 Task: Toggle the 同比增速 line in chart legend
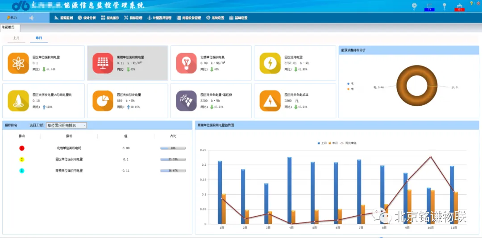(348, 143)
